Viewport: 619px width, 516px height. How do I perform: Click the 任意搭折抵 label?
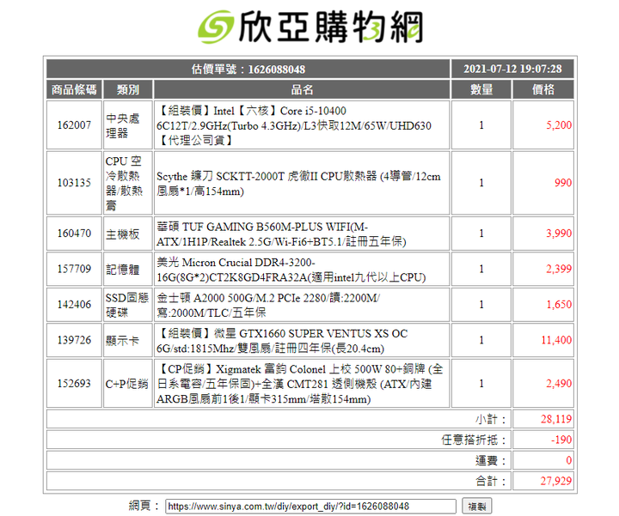pyautogui.click(x=474, y=440)
